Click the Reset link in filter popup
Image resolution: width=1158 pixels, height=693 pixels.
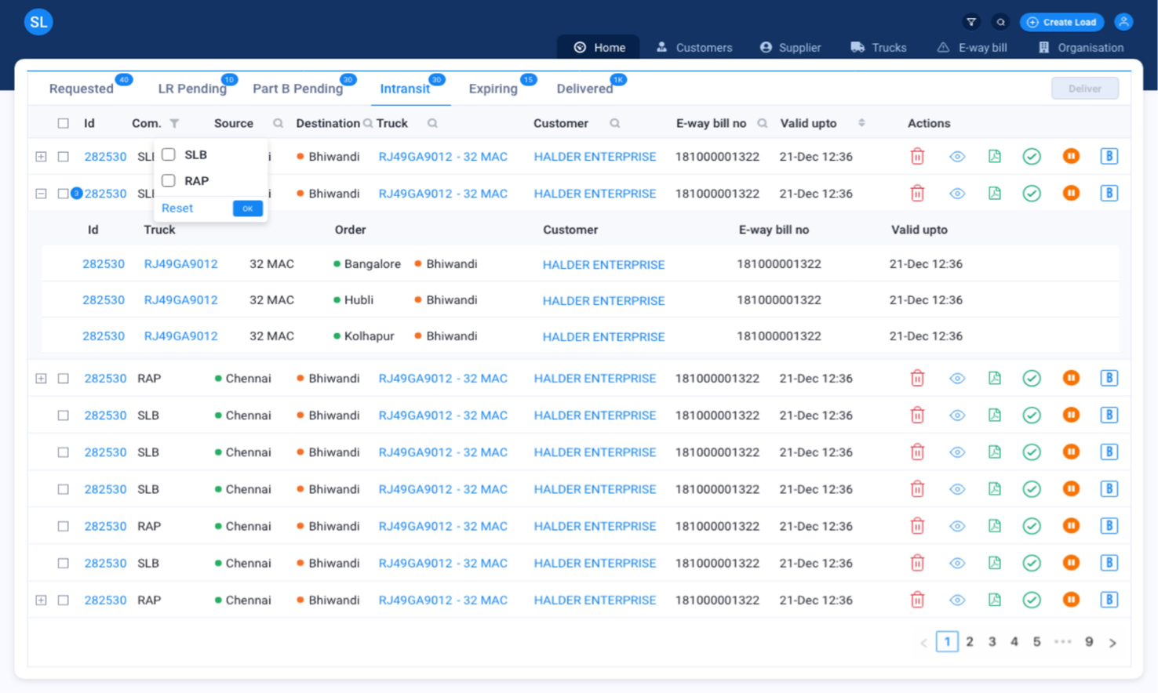[x=177, y=209]
